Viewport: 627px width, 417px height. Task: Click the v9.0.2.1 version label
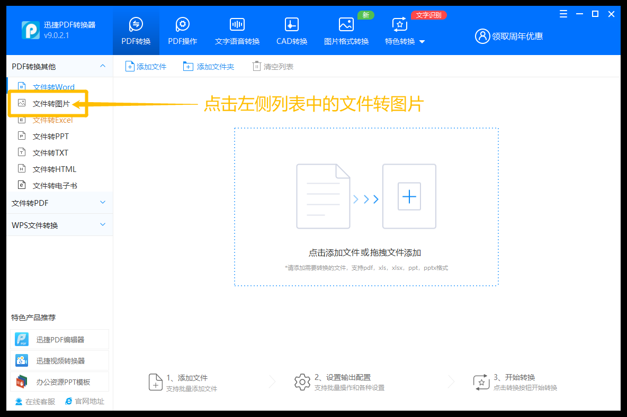click(56, 35)
